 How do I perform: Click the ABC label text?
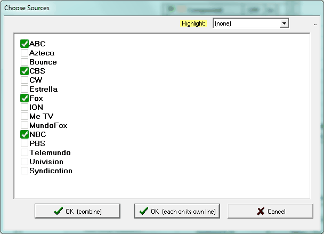coord(37,44)
